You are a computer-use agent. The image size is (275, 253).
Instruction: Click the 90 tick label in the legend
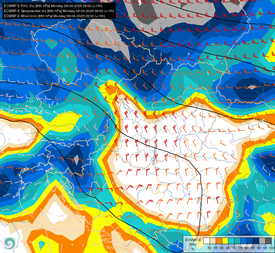point(259,248)
